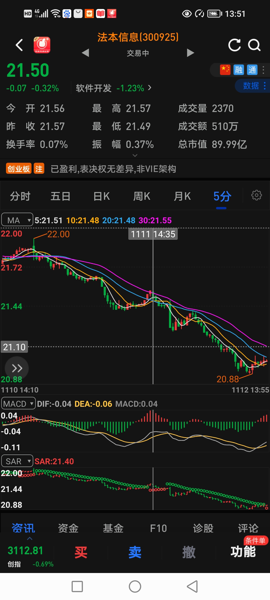Select the 5分 five-minute tab

[x=222, y=196]
